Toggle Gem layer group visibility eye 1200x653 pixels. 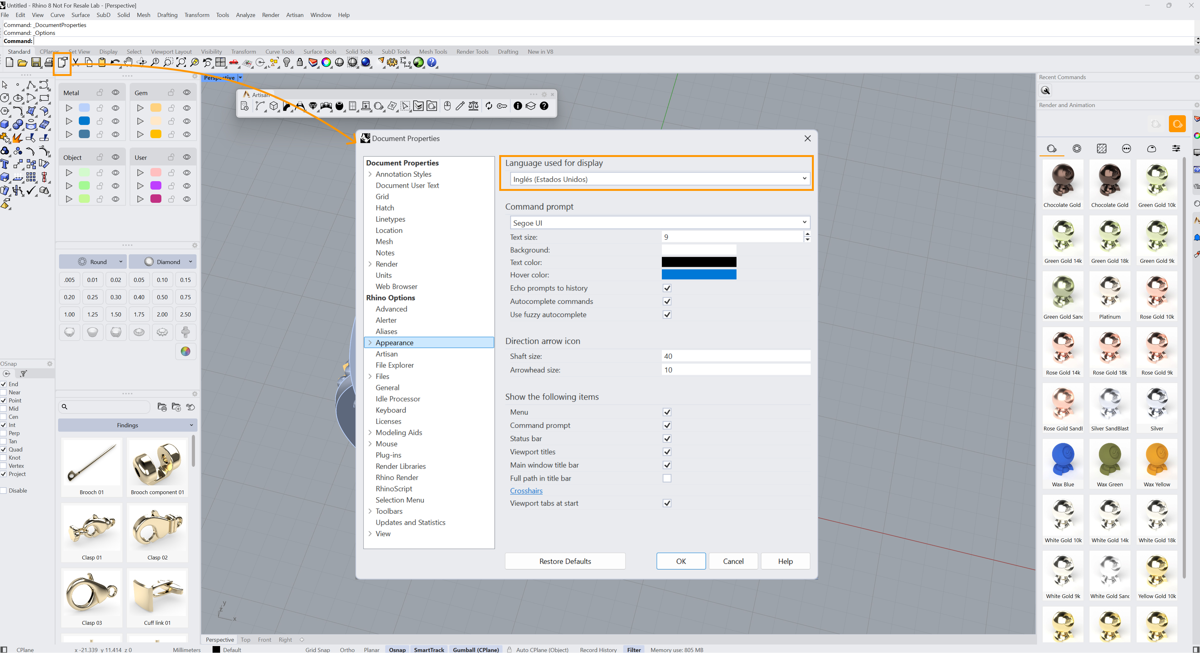(187, 93)
